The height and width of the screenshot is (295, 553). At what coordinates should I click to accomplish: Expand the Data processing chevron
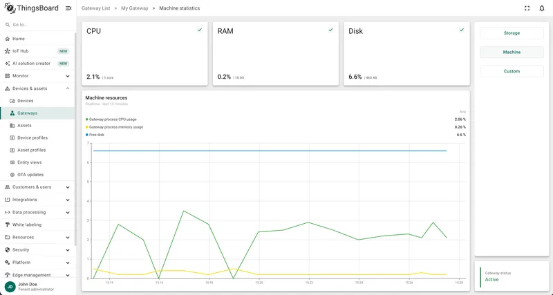coord(68,213)
